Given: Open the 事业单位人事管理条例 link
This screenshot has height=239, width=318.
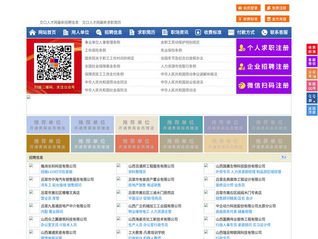Looking at the screenshot, I should tap(102, 42).
